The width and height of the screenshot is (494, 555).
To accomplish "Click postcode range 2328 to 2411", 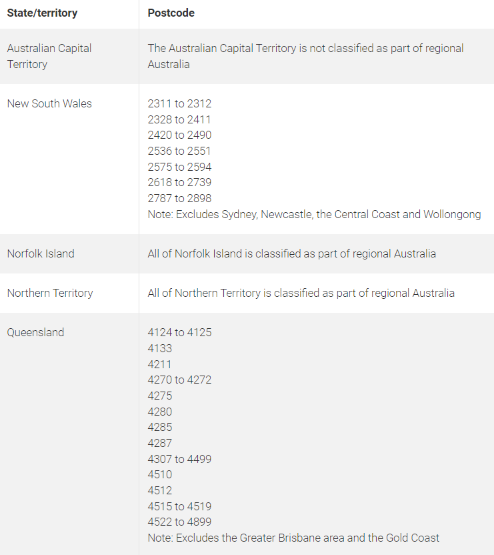I will pos(179,119).
